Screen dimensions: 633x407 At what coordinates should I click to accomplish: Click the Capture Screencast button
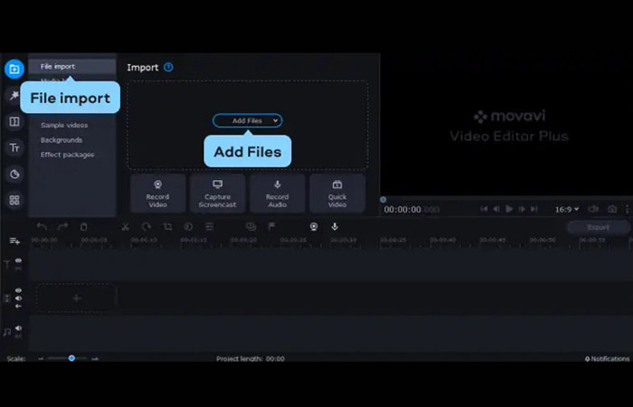tap(218, 194)
